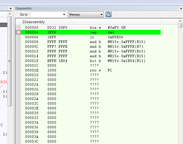Select the bit.b instruction row
This screenshot has width=183, height=144.
coord(91,61)
